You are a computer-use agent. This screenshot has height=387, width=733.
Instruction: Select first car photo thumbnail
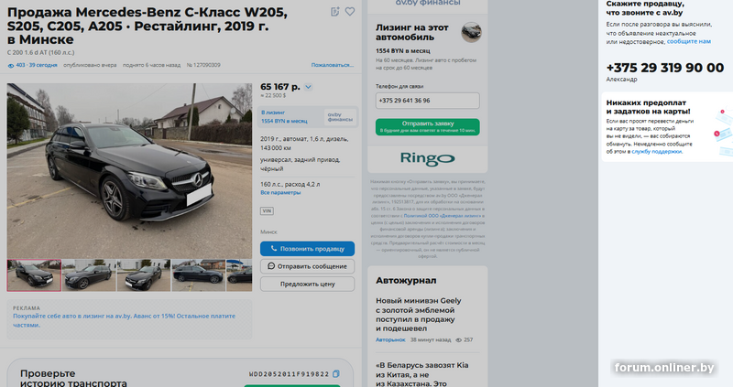34,275
